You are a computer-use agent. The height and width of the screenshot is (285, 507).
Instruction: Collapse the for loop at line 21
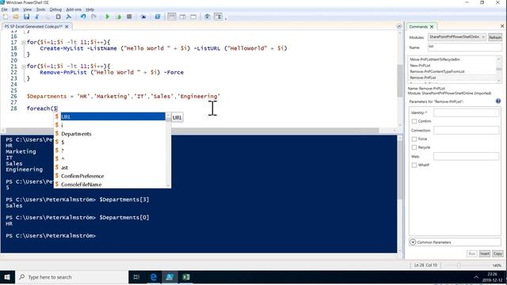pyautogui.click(x=24, y=66)
